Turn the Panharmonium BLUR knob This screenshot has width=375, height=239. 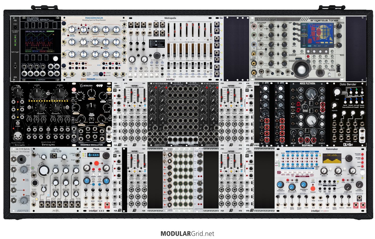pyautogui.click(x=106, y=30)
